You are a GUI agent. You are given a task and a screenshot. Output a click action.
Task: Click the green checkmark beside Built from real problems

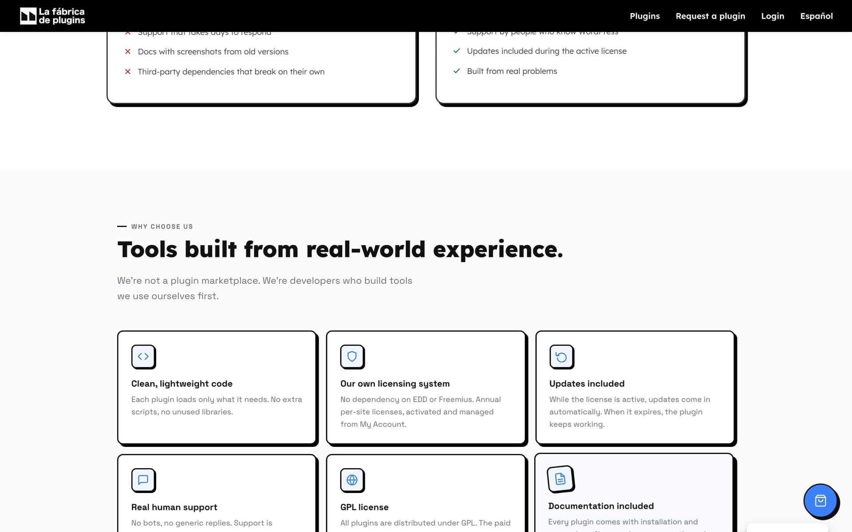457,70
